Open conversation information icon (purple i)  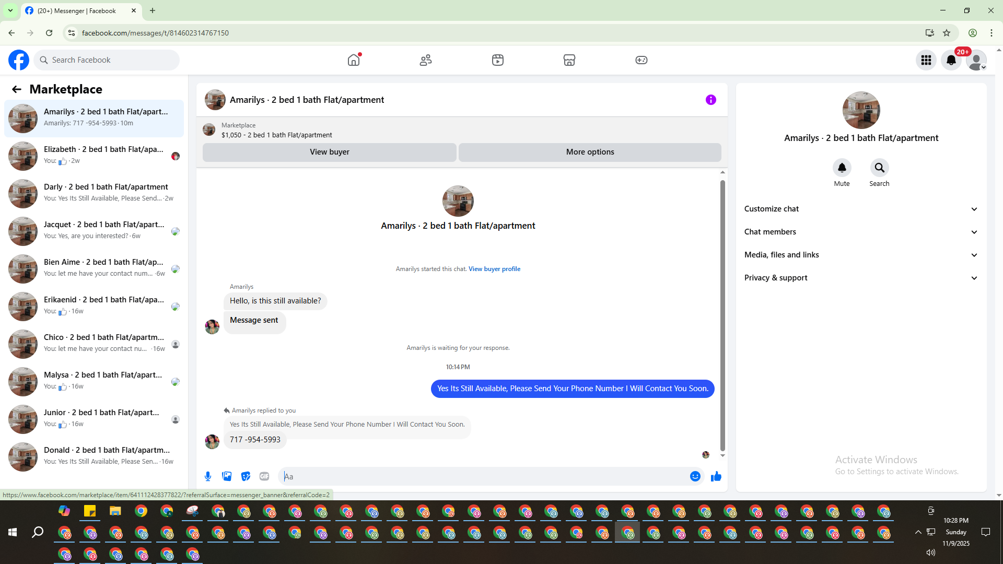711,100
